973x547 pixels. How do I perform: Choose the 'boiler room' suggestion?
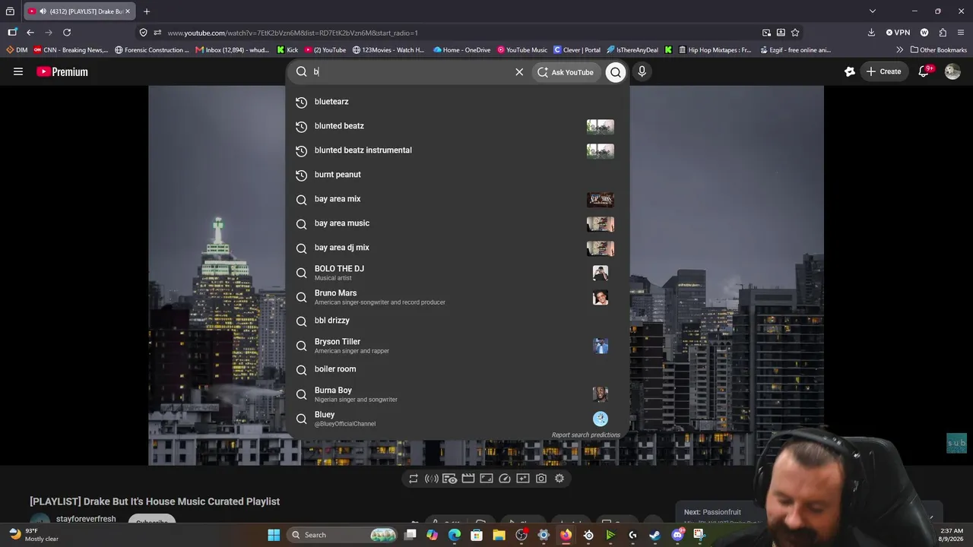tap(457, 369)
